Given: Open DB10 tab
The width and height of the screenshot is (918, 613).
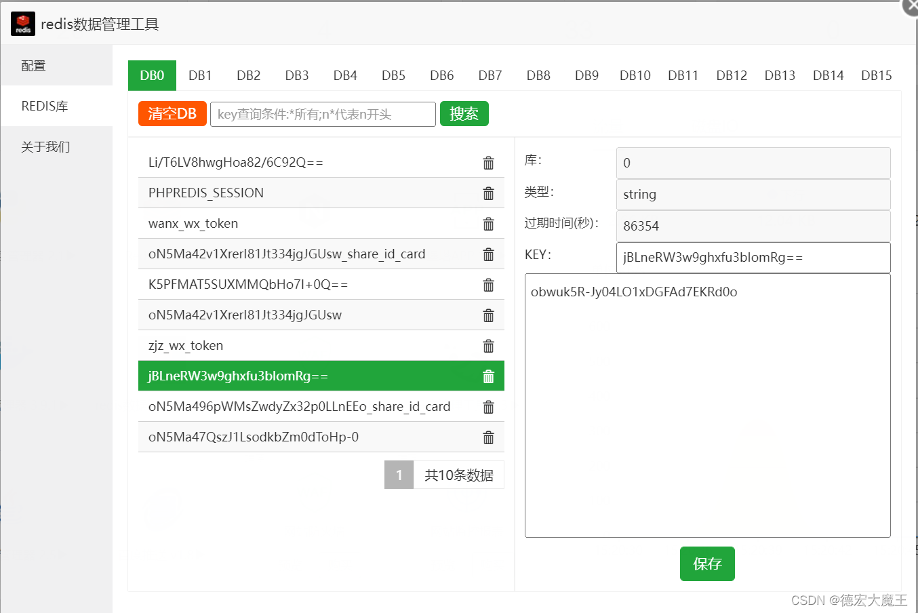Looking at the screenshot, I should click(x=635, y=75).
